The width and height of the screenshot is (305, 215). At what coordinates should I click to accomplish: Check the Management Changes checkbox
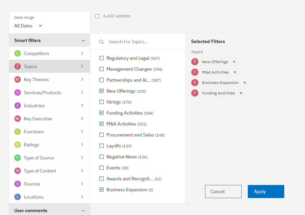(102, 69)
